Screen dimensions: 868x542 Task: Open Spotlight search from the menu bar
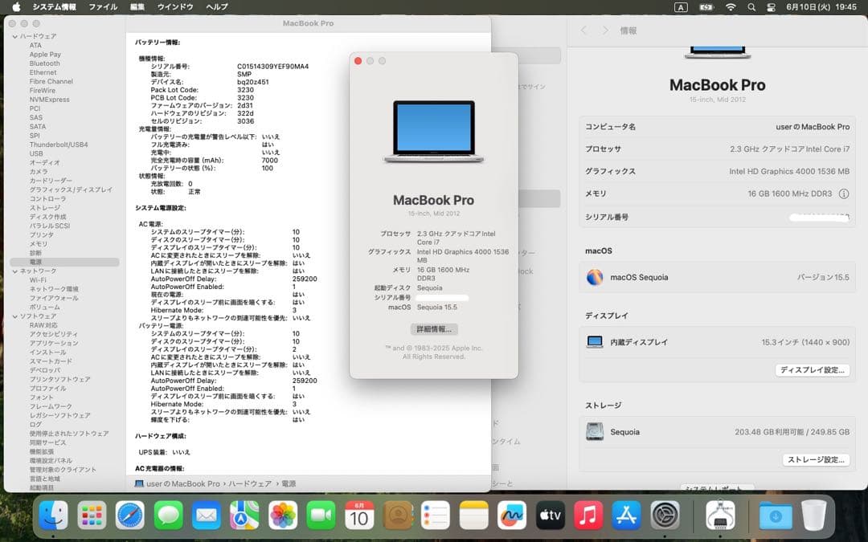(751, 6)
